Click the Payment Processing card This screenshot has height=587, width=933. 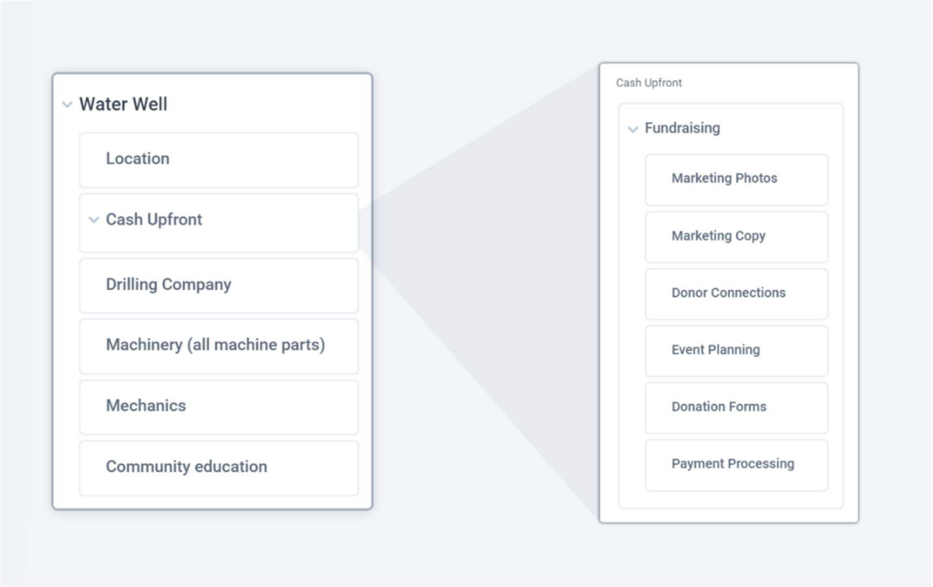point(736,465)
